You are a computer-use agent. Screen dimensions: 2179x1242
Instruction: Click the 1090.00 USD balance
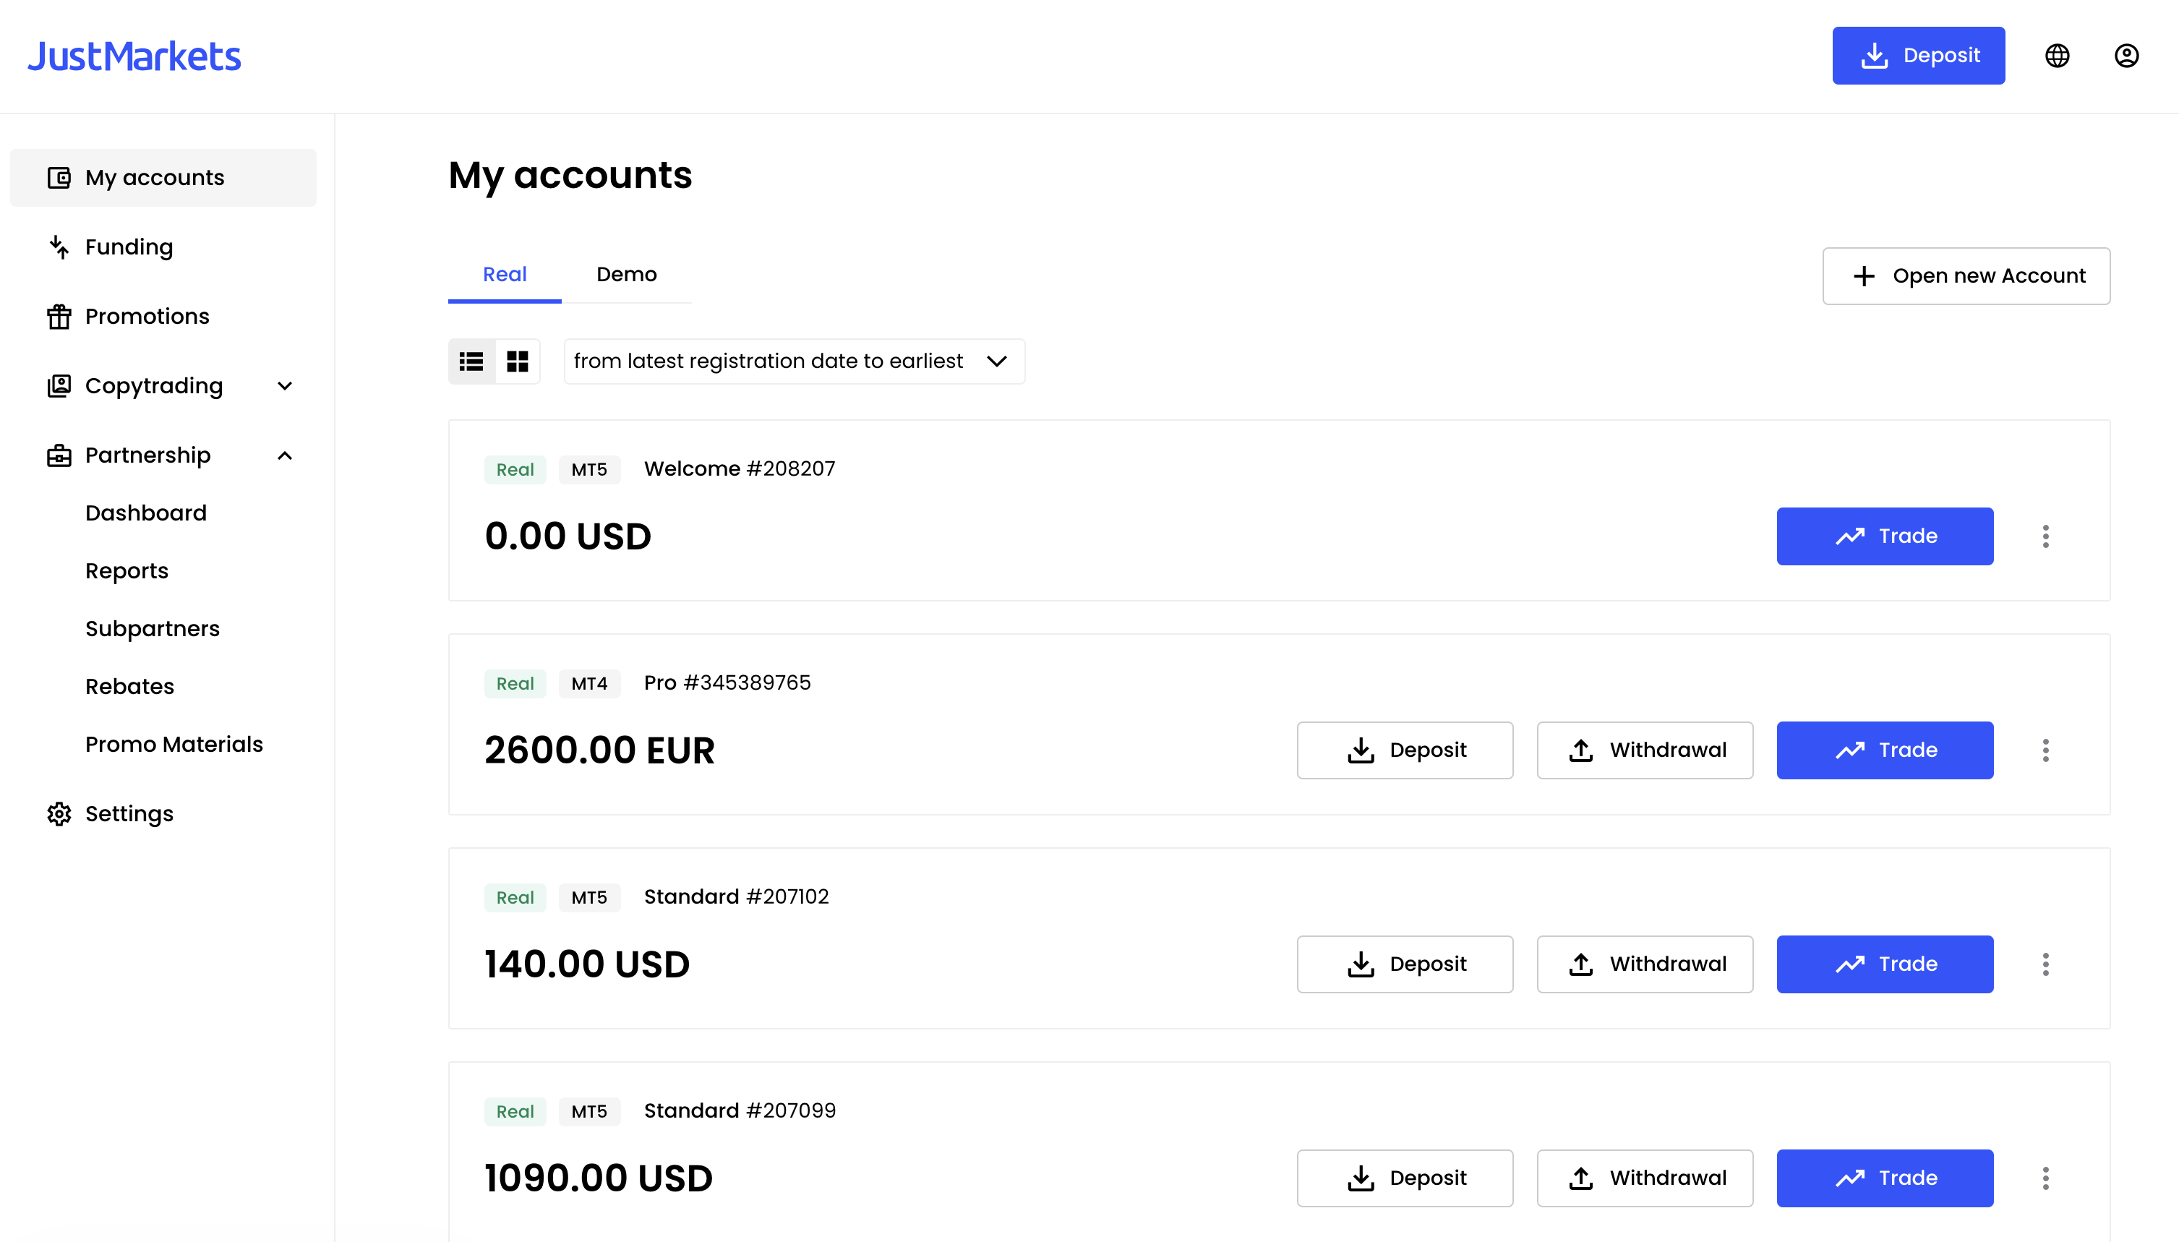(599, 1179)
